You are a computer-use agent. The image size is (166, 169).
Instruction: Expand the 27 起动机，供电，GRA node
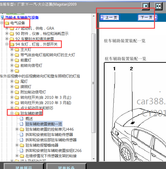coord(7,28)
